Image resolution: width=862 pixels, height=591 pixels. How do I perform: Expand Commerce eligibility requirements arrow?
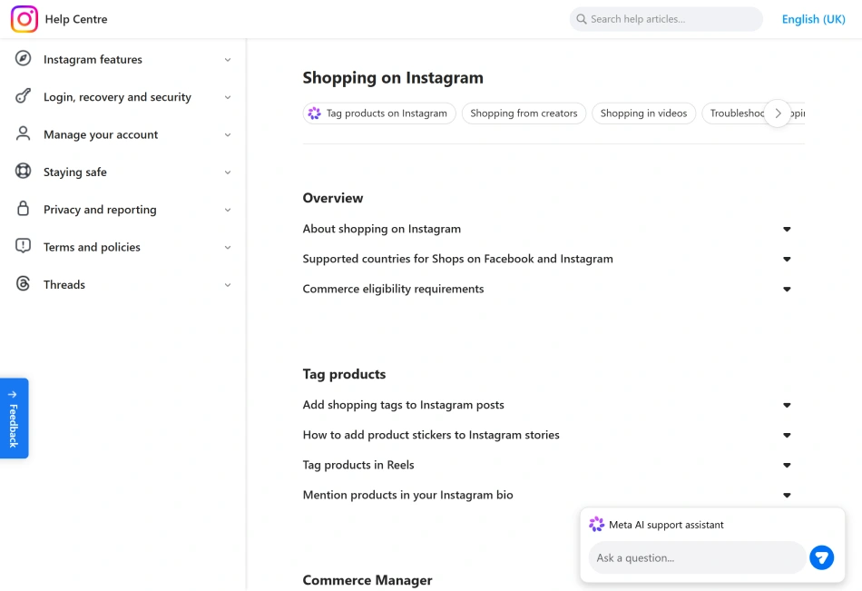point(787,289)
